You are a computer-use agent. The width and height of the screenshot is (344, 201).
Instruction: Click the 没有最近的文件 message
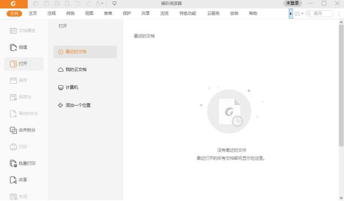click(232, 150)
